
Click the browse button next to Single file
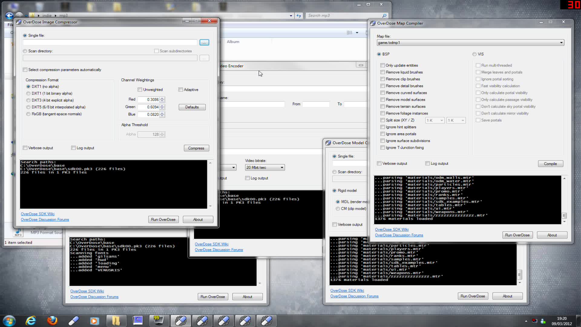click(204, 42)
